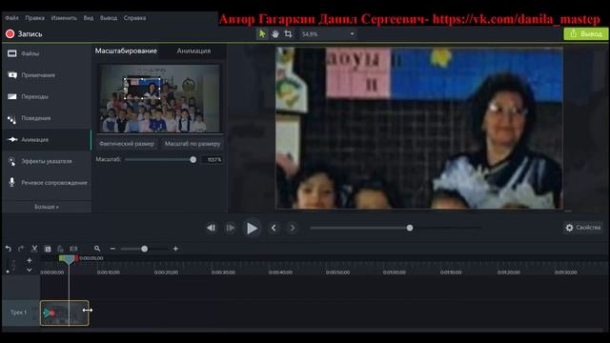The image size is (610, 343).
Task: Click the 0:00:10;00 ruler mark
Action: [x=109, y=272]
